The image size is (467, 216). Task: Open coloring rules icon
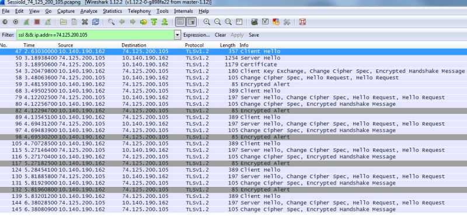[276, 22]
